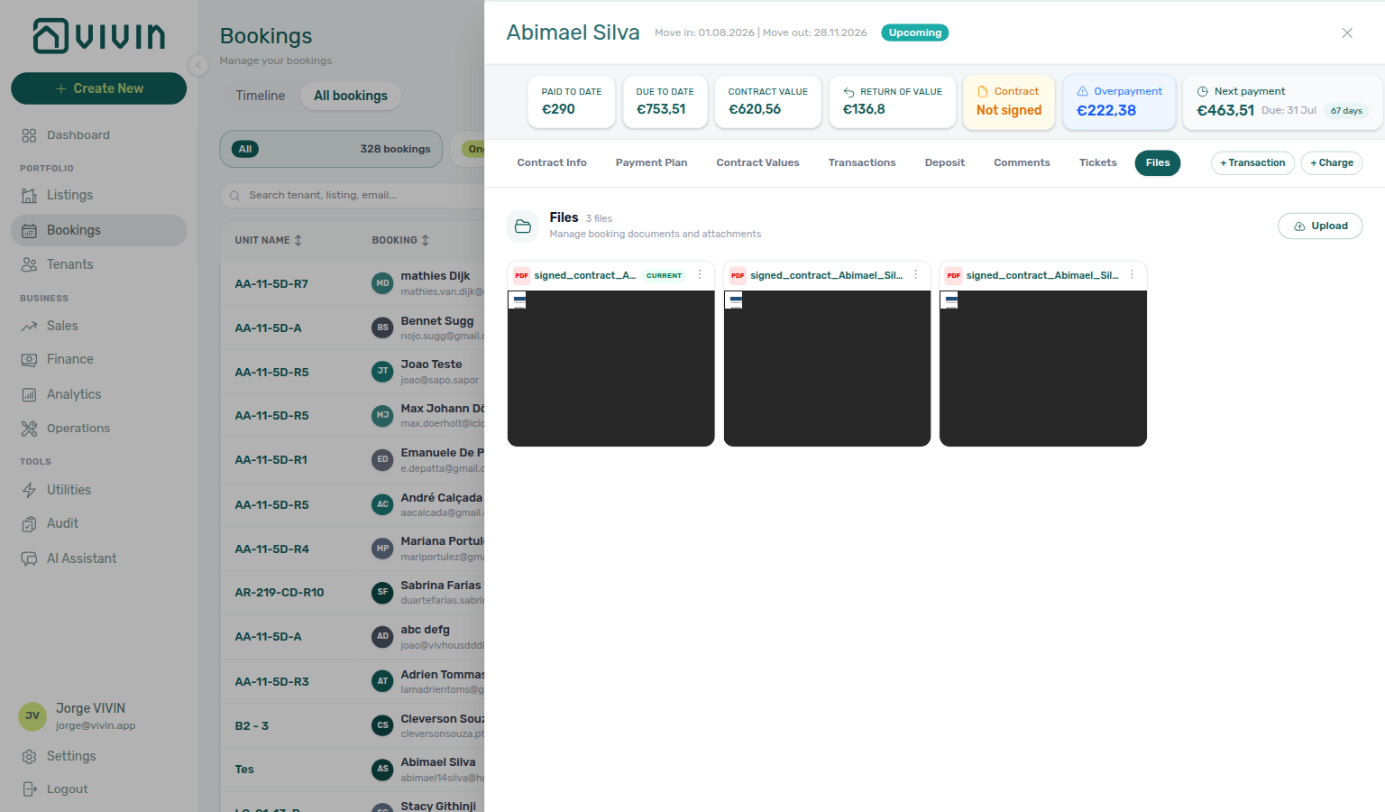Open Tickets tab

click(1097, 163)
